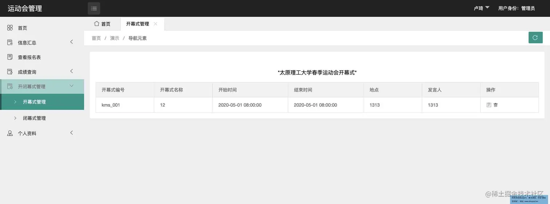Screen dimensions: 550x204
Task: Click the table title 太原理工大学春季运动会开幕式
Action: click(317, 72)
